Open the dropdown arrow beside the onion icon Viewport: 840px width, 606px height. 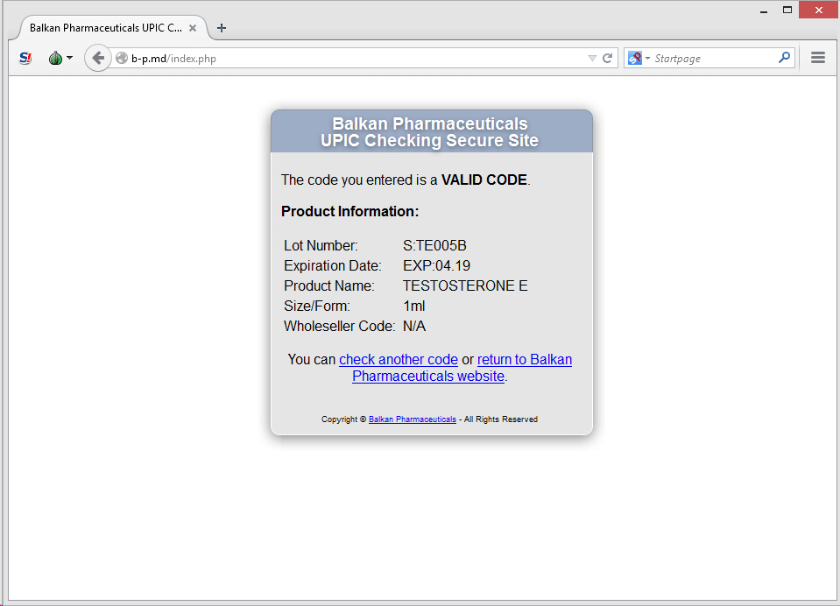(x=70, y=58)
